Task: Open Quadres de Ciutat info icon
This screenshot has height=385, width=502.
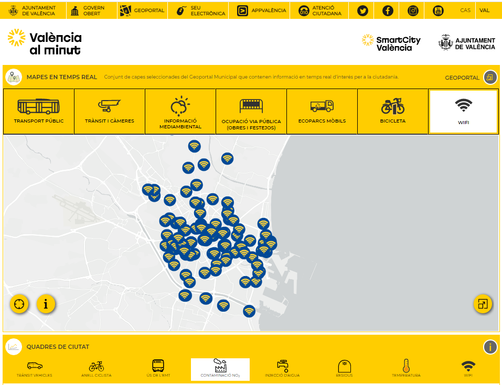Action: coord(490,347)
